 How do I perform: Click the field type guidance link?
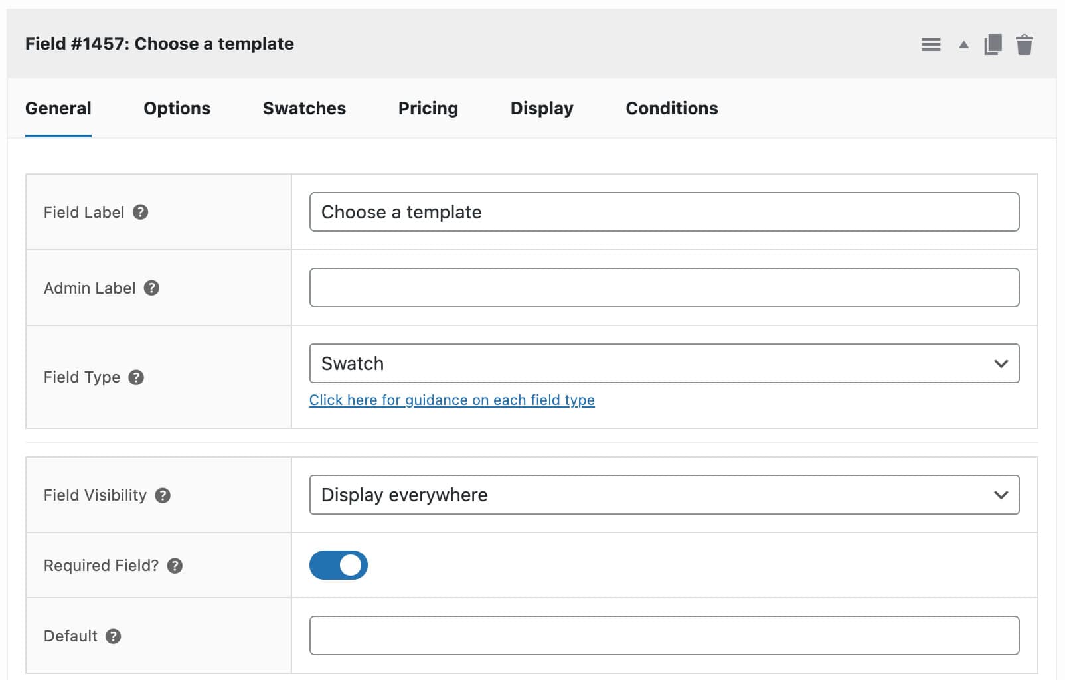452,400
